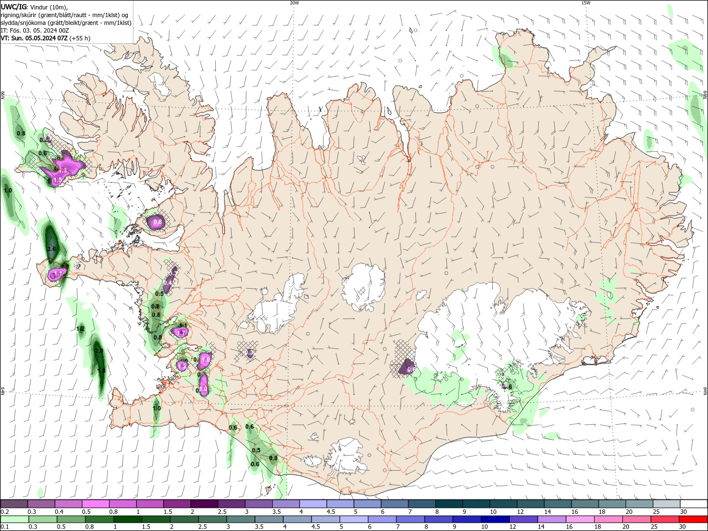Viewport: 708px width, 531px height.
Task: Select the pale grey 25–30 snow scale swatch
Action: coord(667,504)
